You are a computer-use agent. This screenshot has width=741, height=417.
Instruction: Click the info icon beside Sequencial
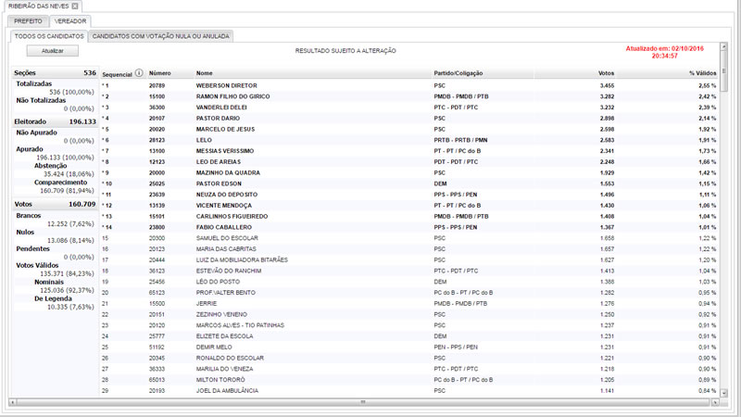[139, 72]
